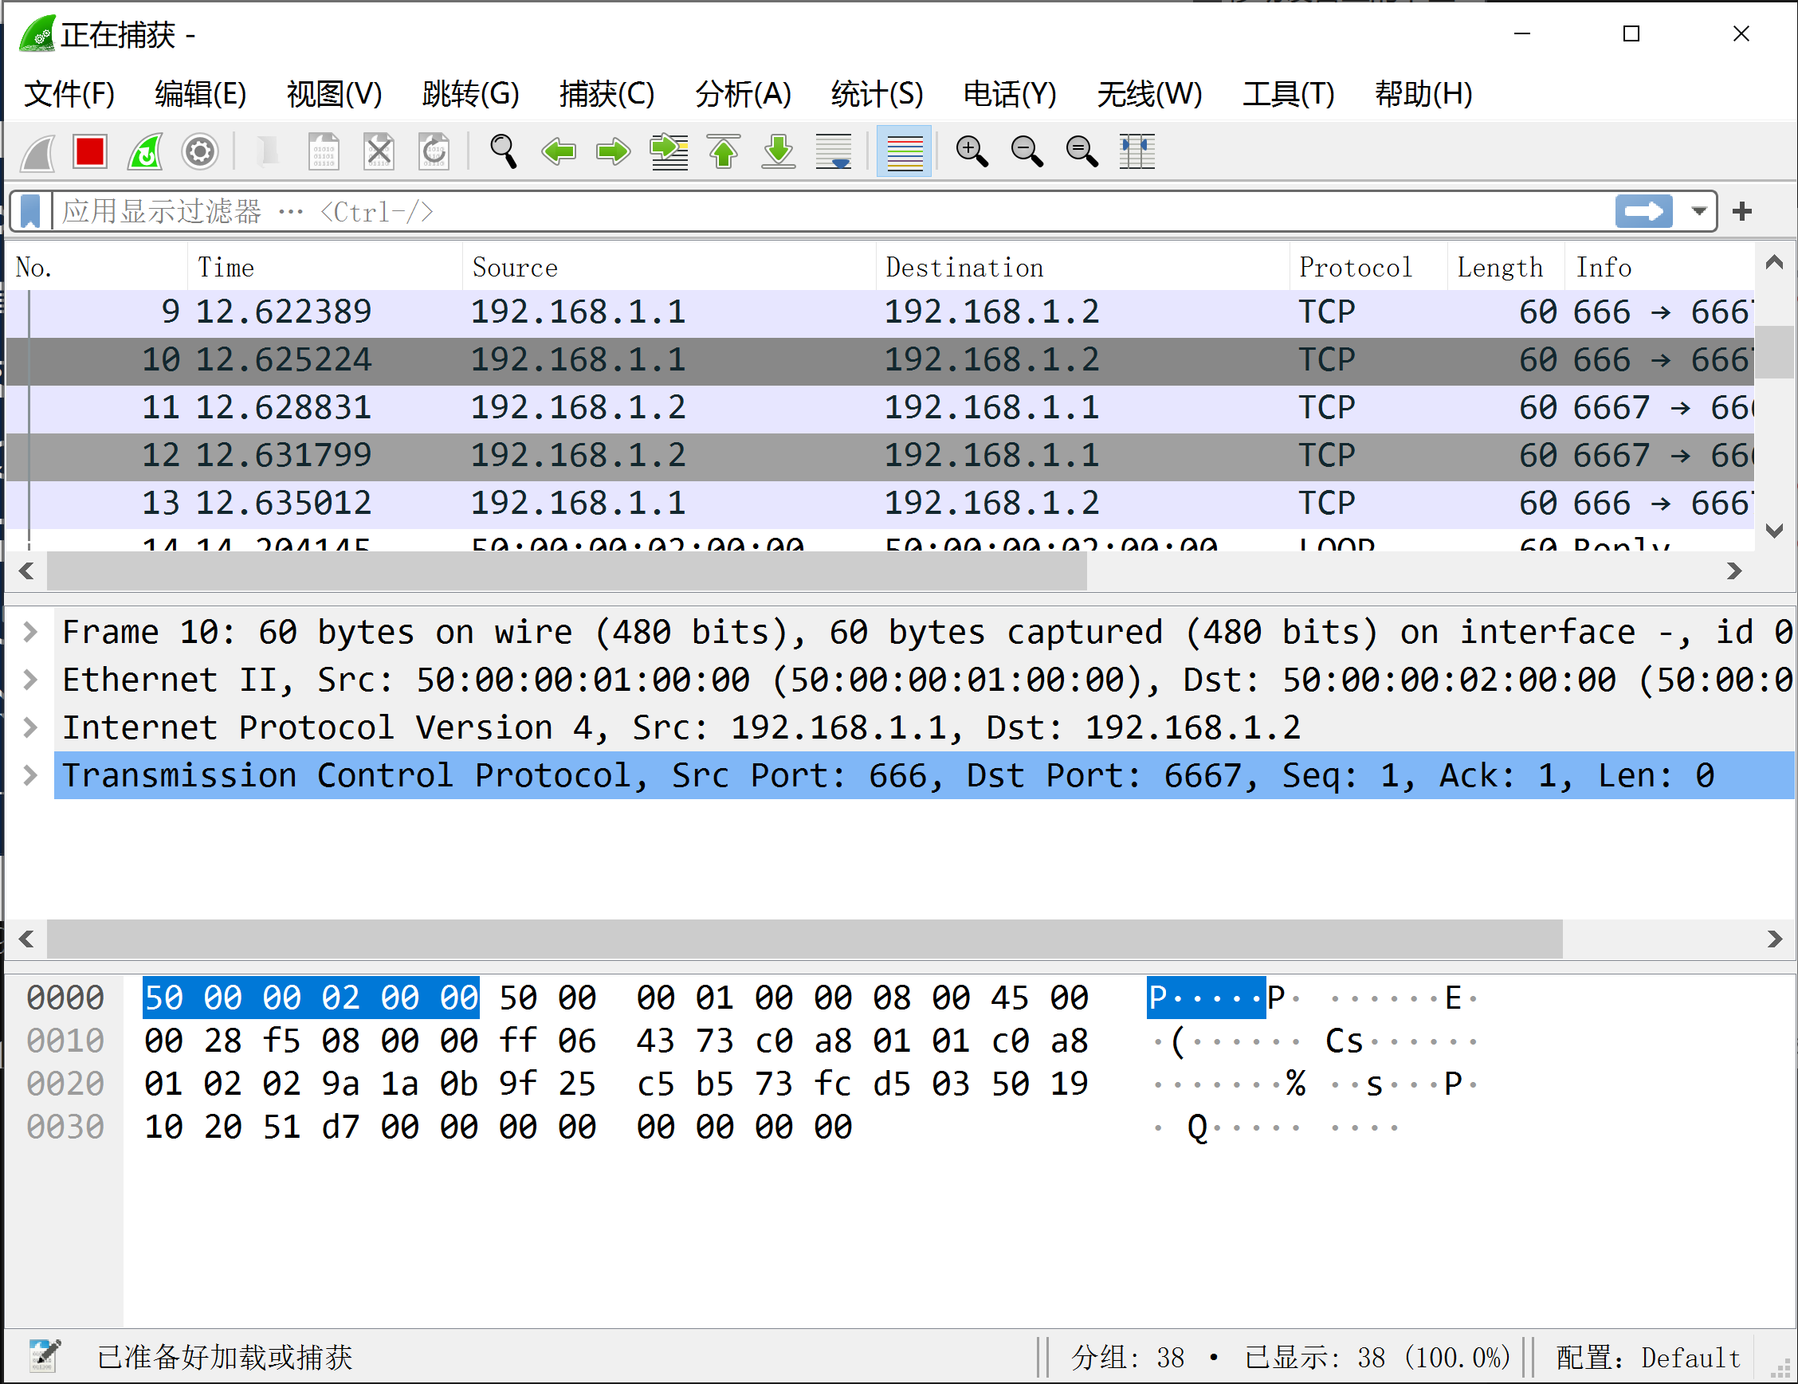1798x1384 pixels.
Task: Click packet list vertical scrollbar down arrow
Action: (x=1775, y=531)
